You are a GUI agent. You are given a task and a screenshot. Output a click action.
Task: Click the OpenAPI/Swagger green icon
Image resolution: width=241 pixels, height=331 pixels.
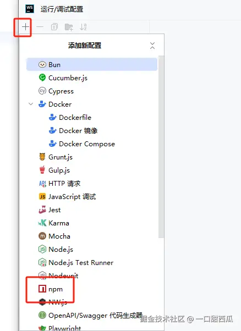(42, 315)
